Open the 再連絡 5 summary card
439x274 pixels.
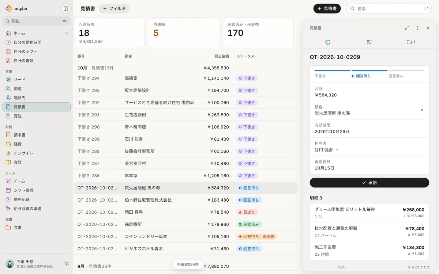(183, 33)
